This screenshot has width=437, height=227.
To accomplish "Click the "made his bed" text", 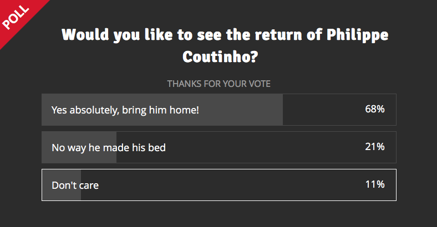I will tap(134, 148).
